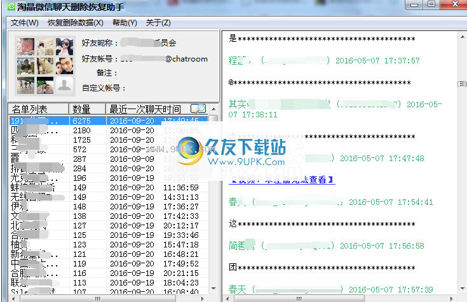
Task: Click the contact list right scroll arrow
Action: tap(203, 299)
